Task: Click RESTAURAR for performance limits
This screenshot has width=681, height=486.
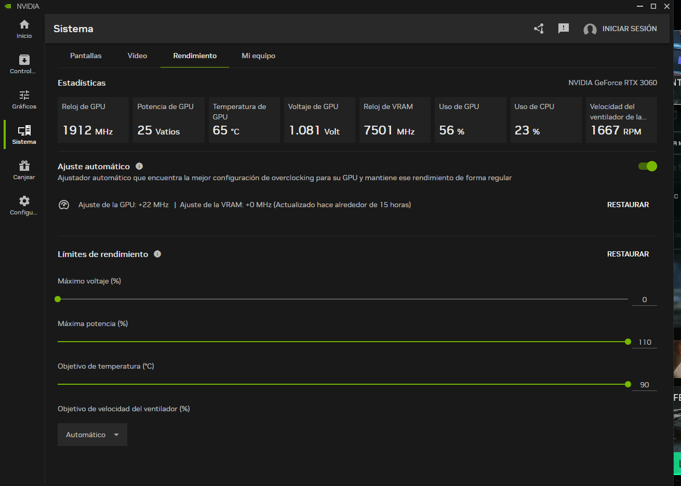Action: pyautogui.click(x=628, y=254)
